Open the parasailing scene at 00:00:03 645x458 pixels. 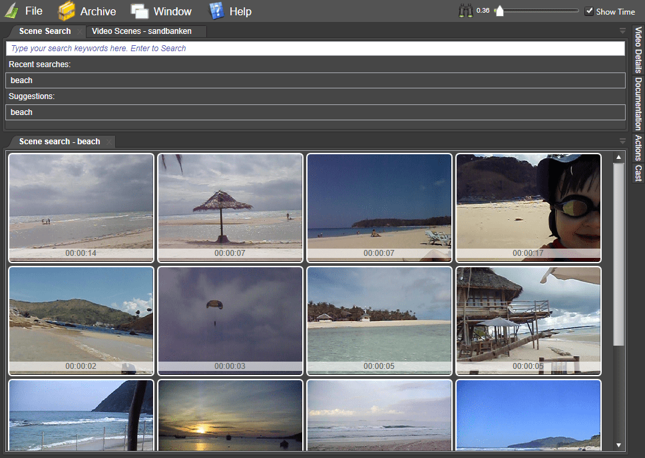click(230, 321)
